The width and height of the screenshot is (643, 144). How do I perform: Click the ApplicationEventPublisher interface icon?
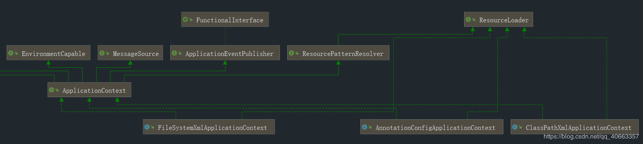175,53
